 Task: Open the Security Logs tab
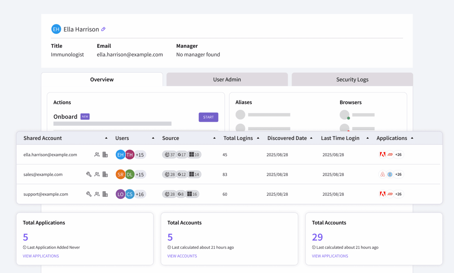point(352,79)
